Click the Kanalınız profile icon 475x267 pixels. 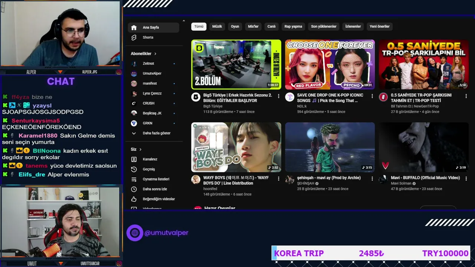pyautogui.click(x=134, y=159)
